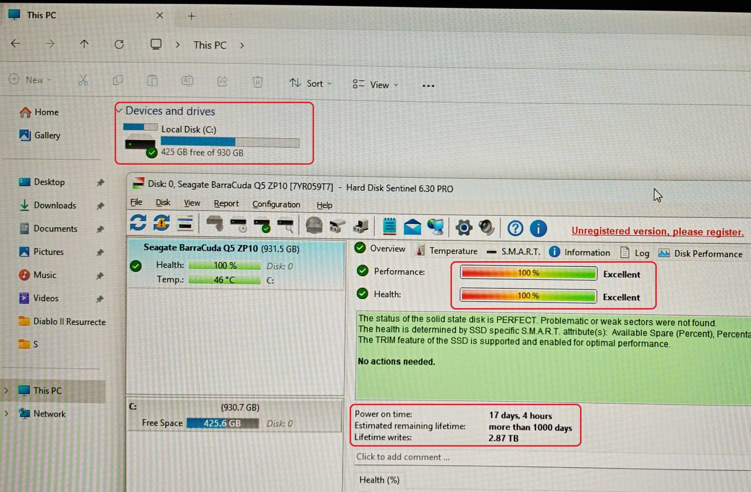Click the Performance 100 % gradient bar
The height and width of the screenshot is (492, 751).
tap(528, 273)
